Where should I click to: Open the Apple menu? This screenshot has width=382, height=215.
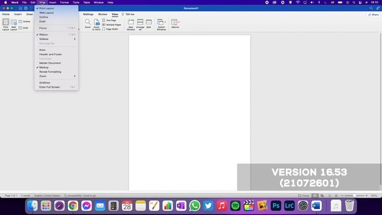(5, 2)
